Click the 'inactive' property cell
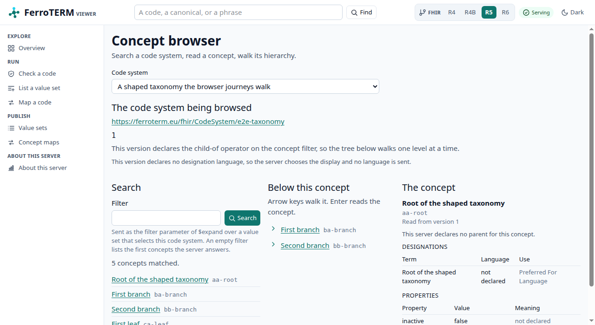This screenshot has height=325, width=595. 413,321
